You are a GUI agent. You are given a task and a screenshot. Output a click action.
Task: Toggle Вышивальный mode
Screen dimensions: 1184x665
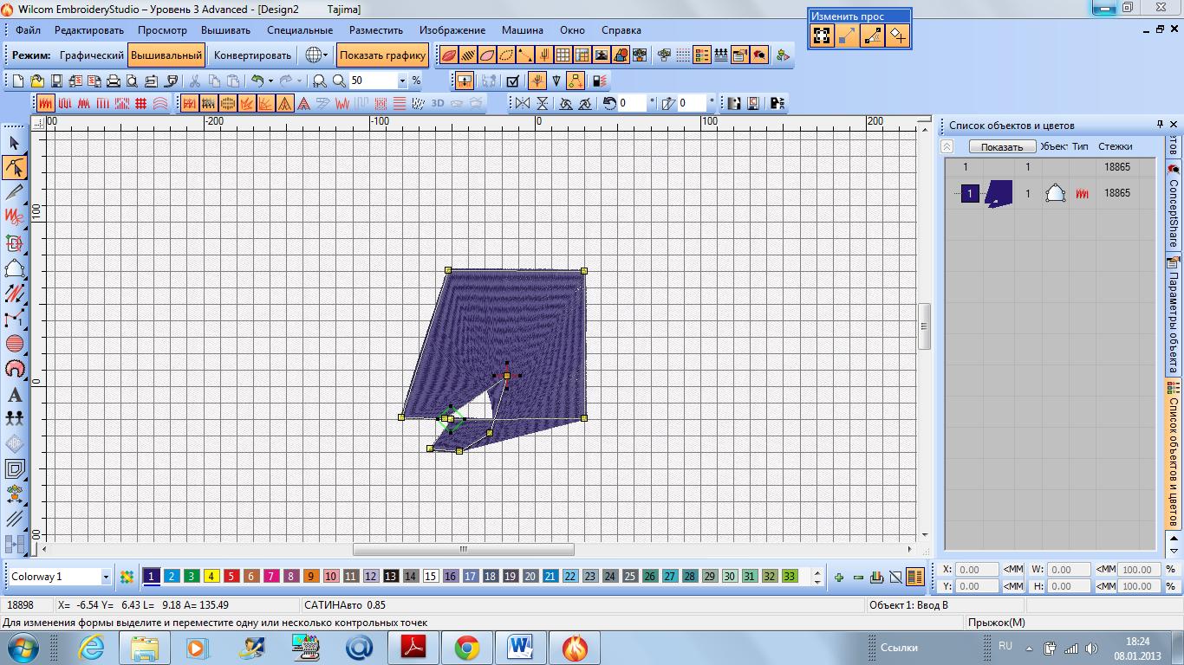(x=166, y=55)
